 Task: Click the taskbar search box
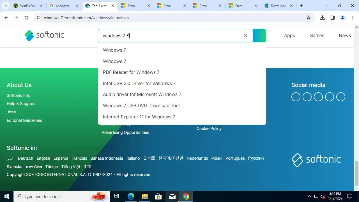click(62, 196)
